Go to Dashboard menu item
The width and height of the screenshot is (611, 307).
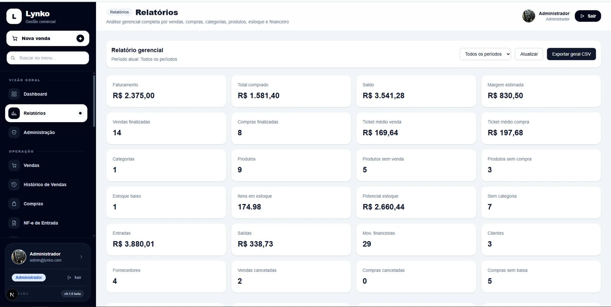46,94
